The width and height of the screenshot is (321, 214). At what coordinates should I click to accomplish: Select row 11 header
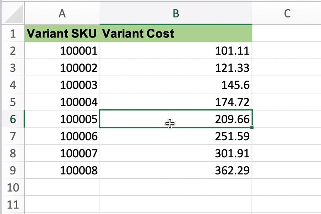(x=13, y=205)
